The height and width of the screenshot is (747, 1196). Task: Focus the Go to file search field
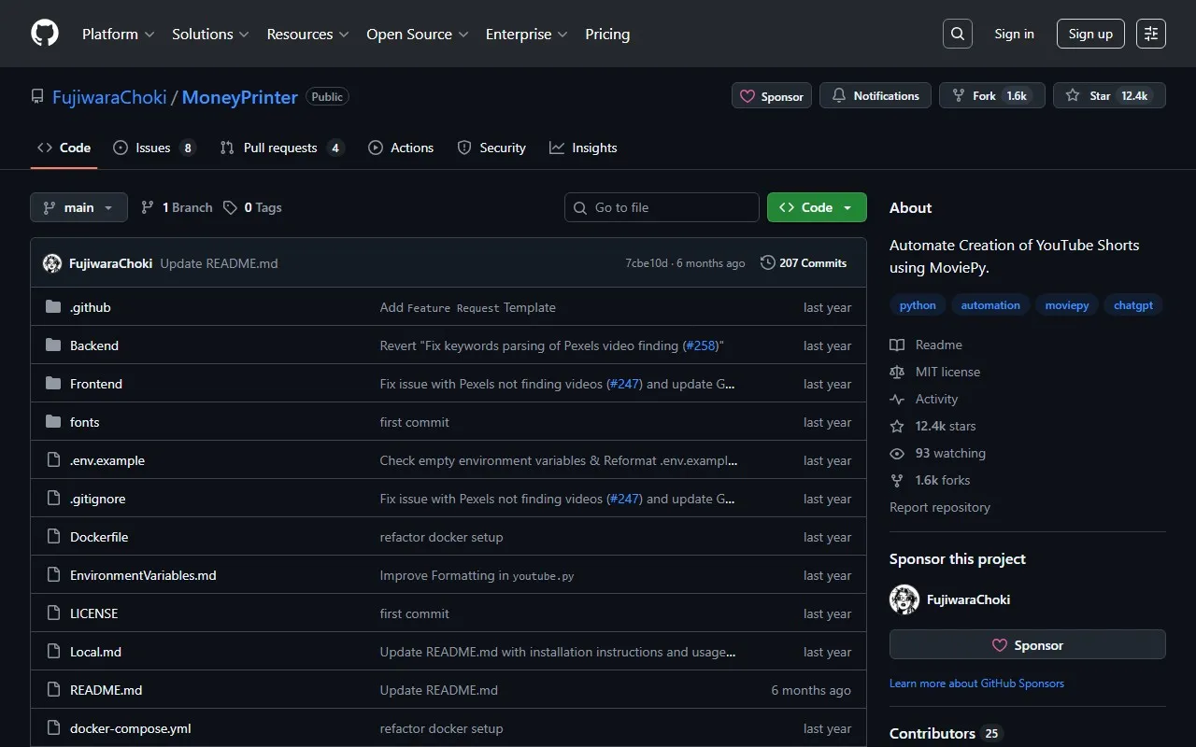click(x=662, y=207)
